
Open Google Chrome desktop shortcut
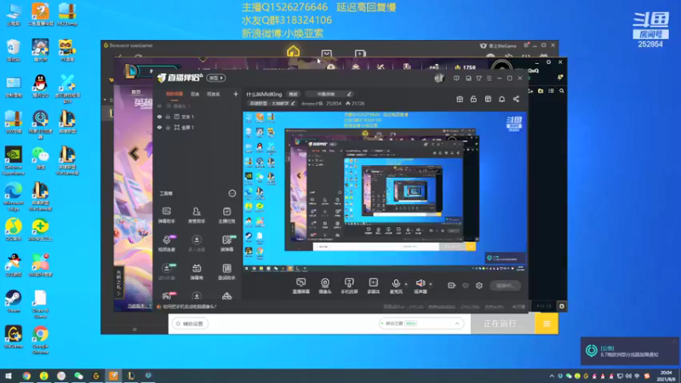(x=40, y=340)
